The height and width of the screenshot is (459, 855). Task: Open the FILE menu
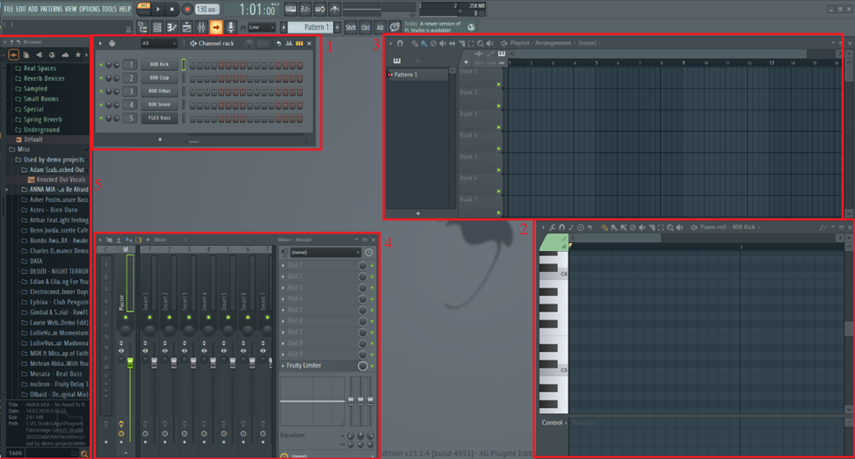click(9, 9)
